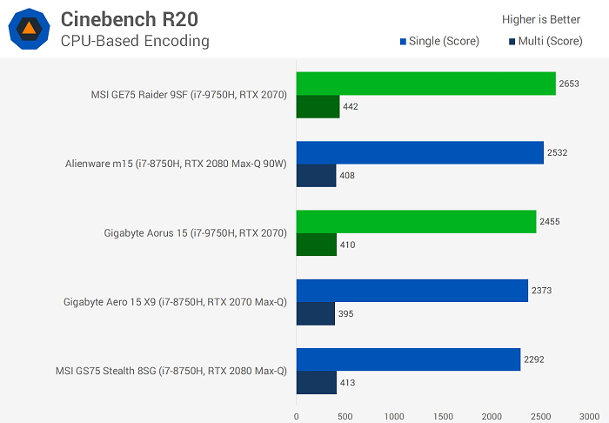Click the Gigabyte Aero 15 X9 label

tap(175, 302)
